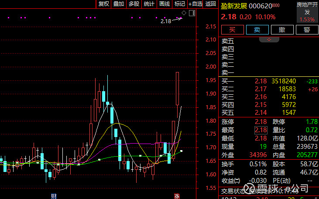The image size is (319, 199).
Task: Activate the 画线 drawing tool
Action: point(165,4)
